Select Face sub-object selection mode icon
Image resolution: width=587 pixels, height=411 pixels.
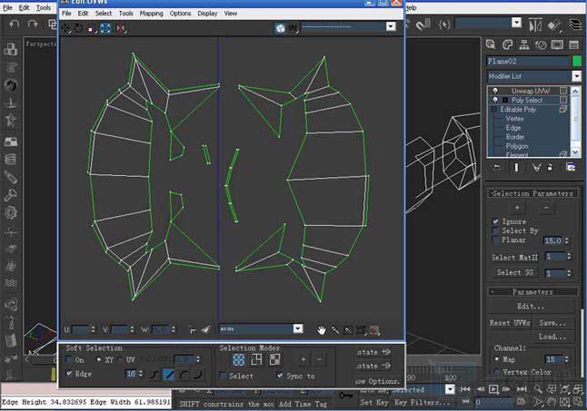tap(274, 360)
